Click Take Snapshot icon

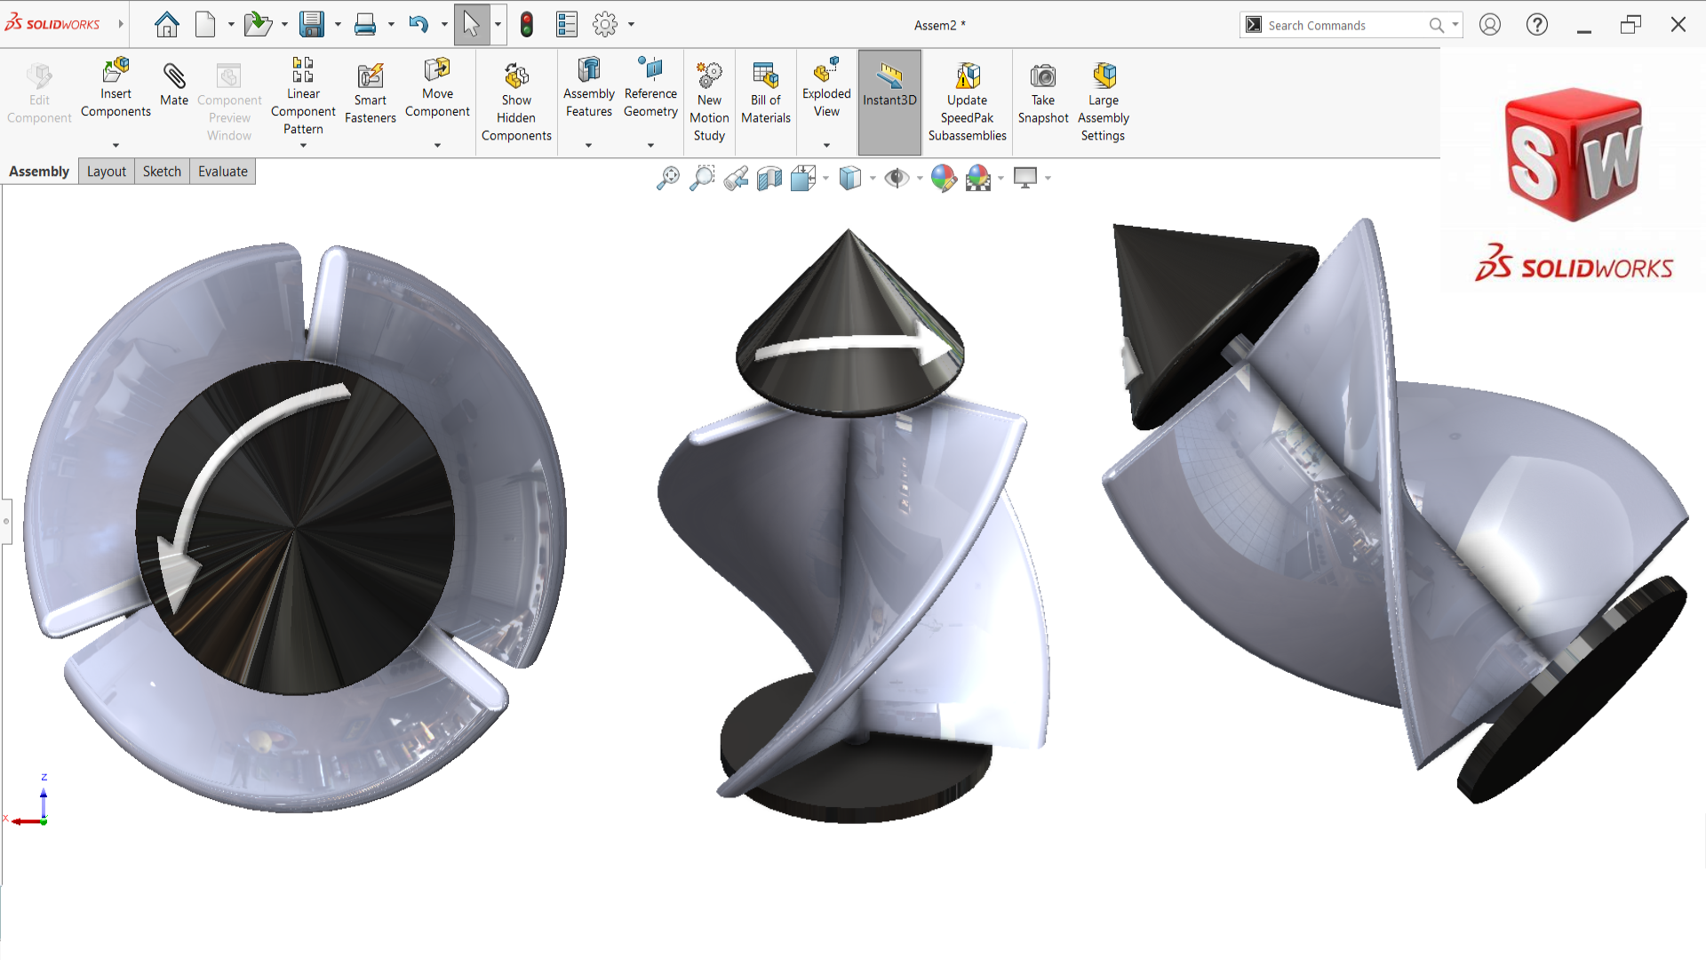pyautogui.click(x=1043, y=93)
